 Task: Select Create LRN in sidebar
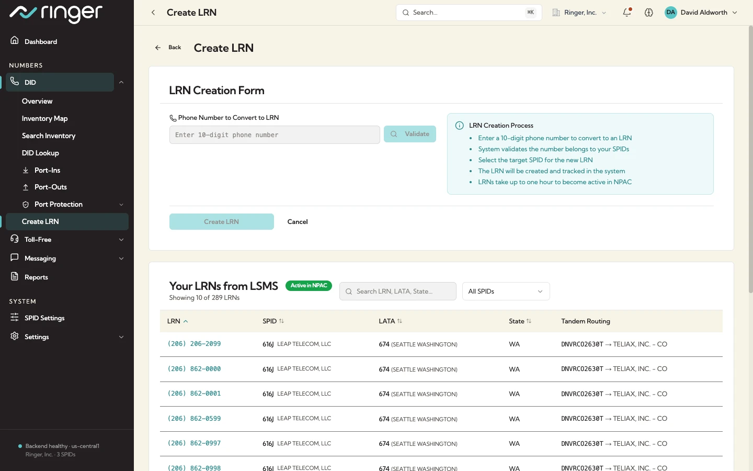(x=67, y=221)
